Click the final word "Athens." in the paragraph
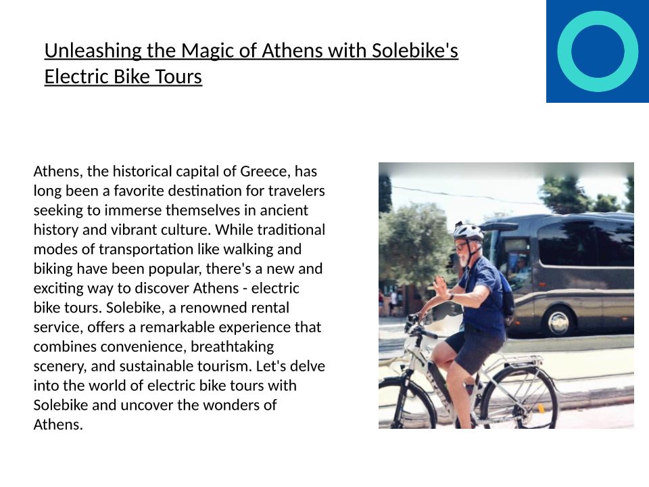649x487 pixels. 58,425
